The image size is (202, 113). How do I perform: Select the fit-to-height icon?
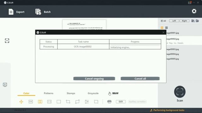coord(40,102)
